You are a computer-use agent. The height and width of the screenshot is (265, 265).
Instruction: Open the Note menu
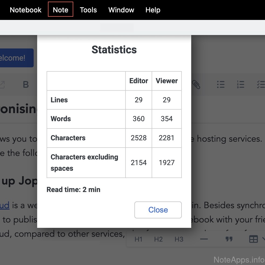pos(61,10)
